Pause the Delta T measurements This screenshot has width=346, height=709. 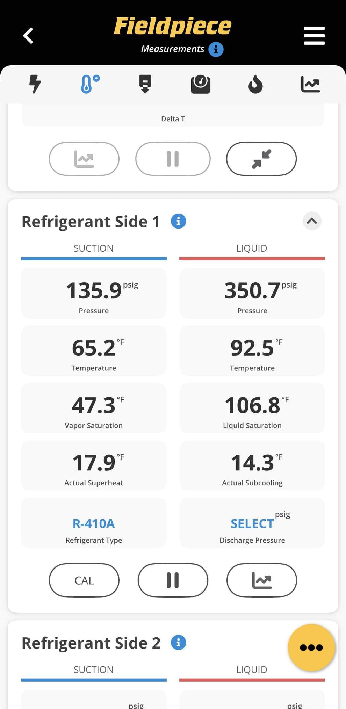click(x=173, y=159)
